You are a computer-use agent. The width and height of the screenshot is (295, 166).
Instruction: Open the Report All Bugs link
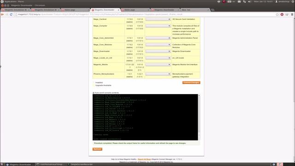tap(144, 159)
